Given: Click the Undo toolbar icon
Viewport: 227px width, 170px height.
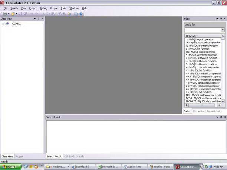Looking at the screenshot, I should tap(32, 14).
